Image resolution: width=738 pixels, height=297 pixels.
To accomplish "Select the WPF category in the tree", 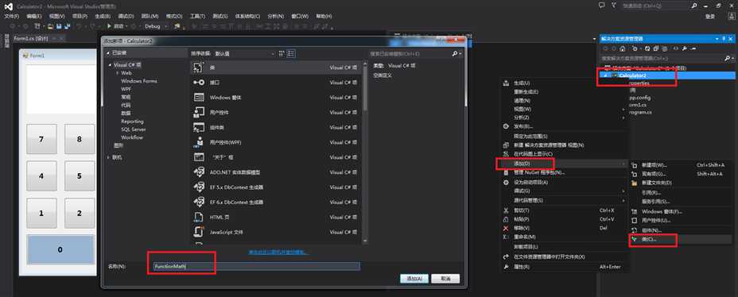I will click(x=126, y=89).
